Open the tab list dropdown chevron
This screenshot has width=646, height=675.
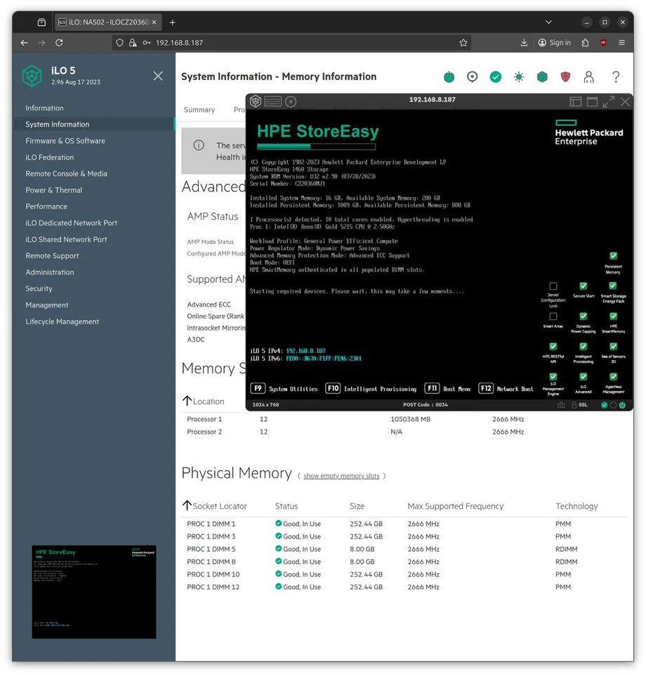pyautogui.click(x=548, y=22)
